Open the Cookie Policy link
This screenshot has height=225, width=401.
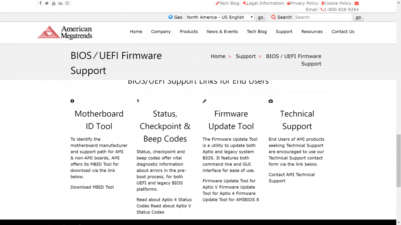point(336,3)
